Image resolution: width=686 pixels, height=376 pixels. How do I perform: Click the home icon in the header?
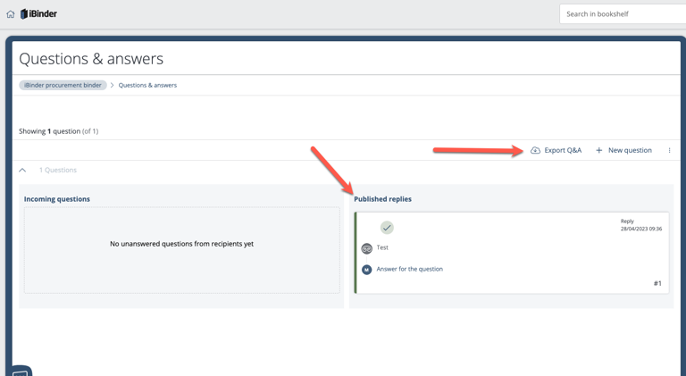point(11,14)
